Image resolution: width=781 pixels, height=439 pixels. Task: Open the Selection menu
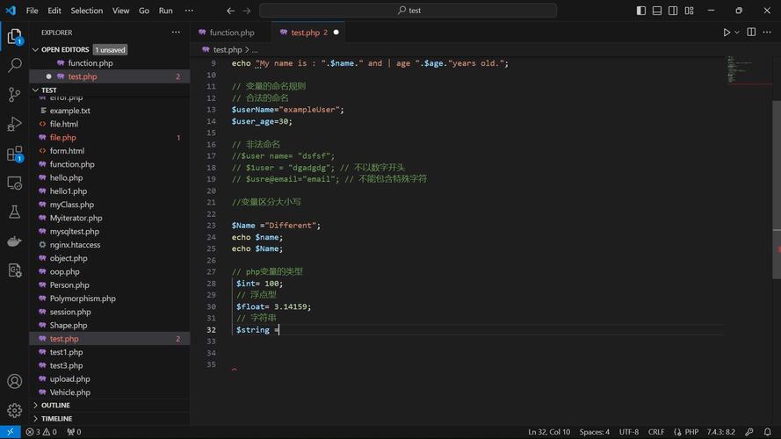tap(87, 11)
